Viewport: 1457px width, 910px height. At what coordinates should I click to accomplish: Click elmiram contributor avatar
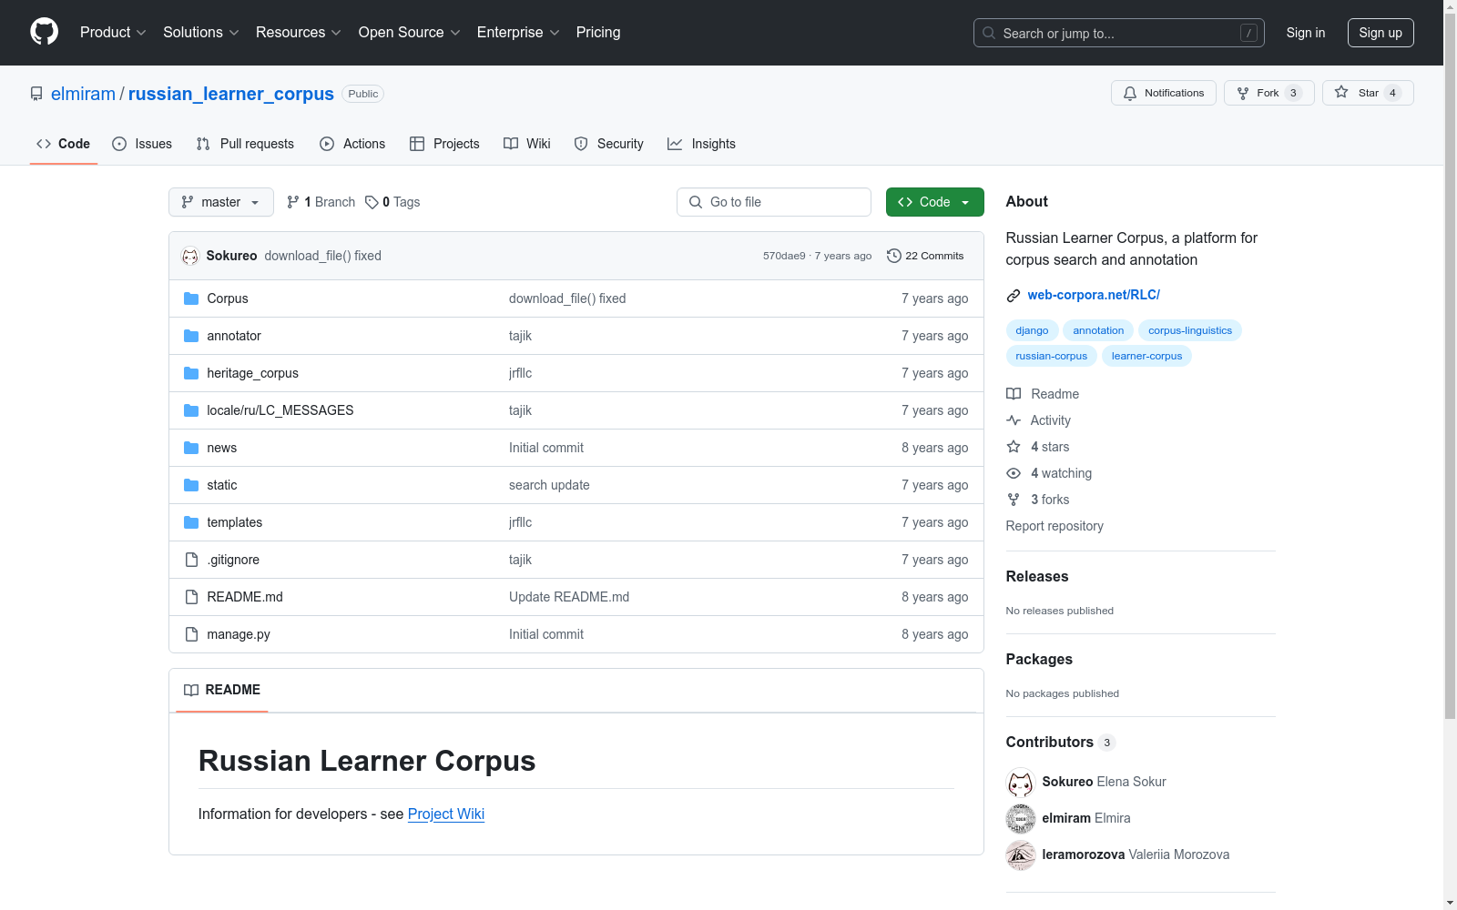[x=1021, y=818]
